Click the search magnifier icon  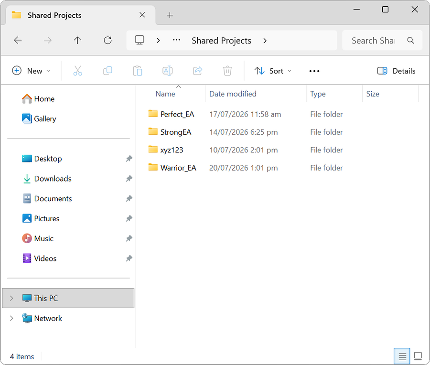pos(410,40)
